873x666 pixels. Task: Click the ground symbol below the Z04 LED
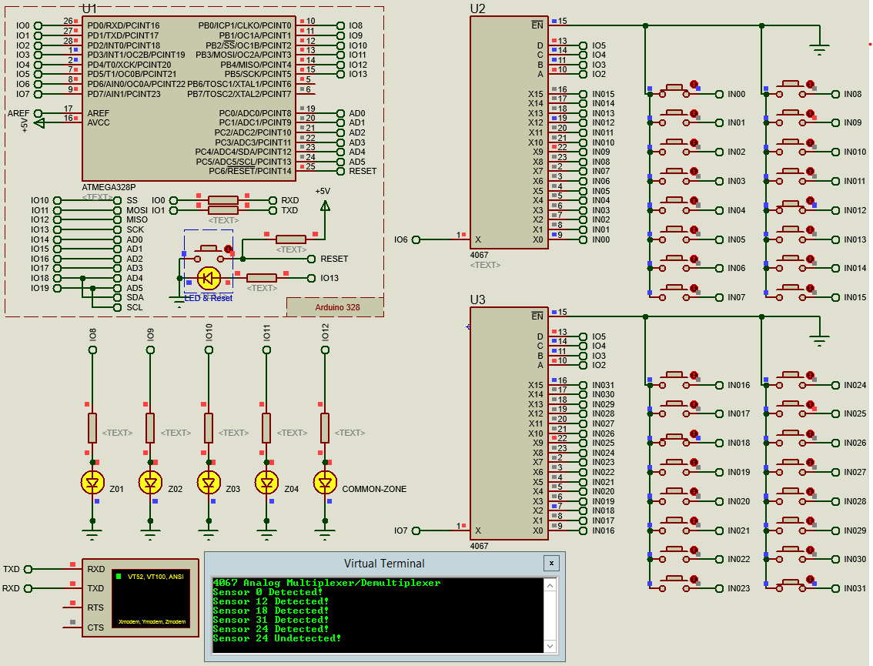pyautogui.click(x=266, y=530)
